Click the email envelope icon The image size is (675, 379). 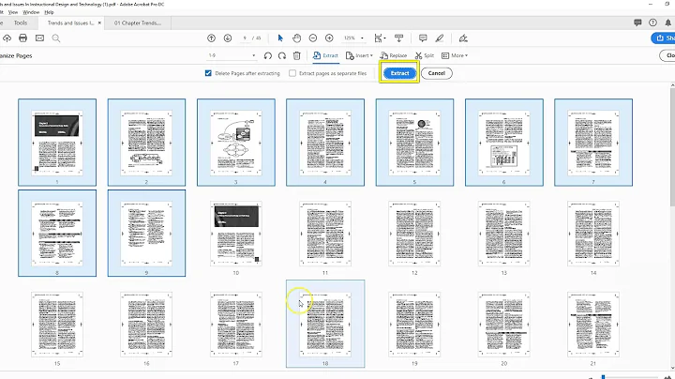[39, 38]
